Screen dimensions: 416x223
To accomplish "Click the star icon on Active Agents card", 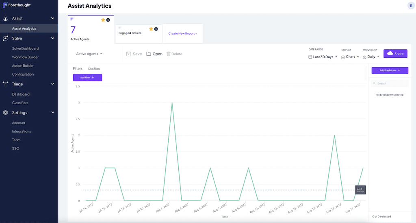I will tap(103, 20).
